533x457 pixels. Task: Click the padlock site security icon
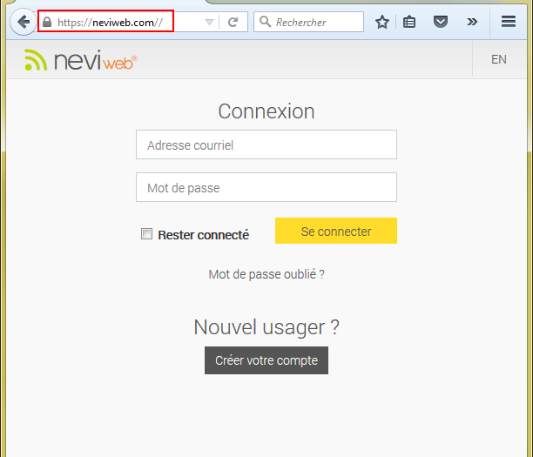[x=47, y=23]
